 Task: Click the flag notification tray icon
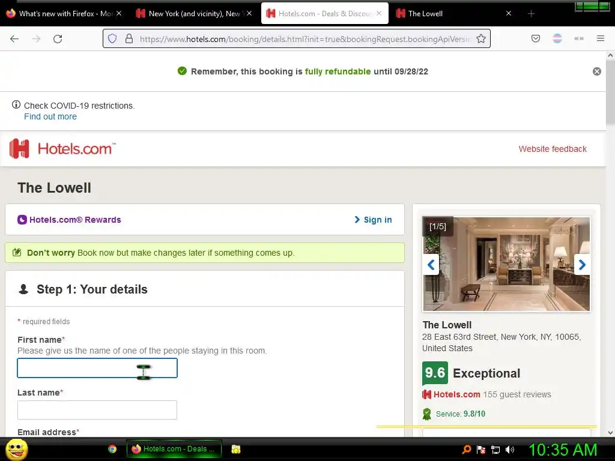click(481, 450)
